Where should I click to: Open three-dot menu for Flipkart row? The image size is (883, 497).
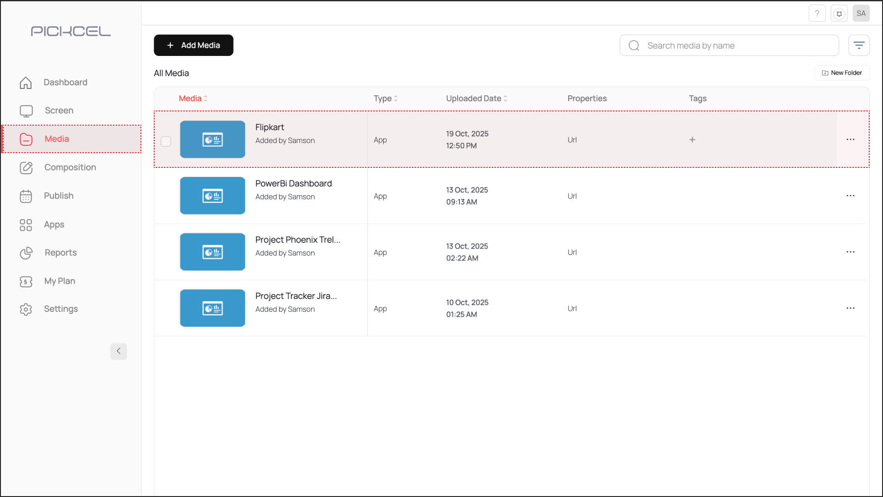(x=850, y=140)
